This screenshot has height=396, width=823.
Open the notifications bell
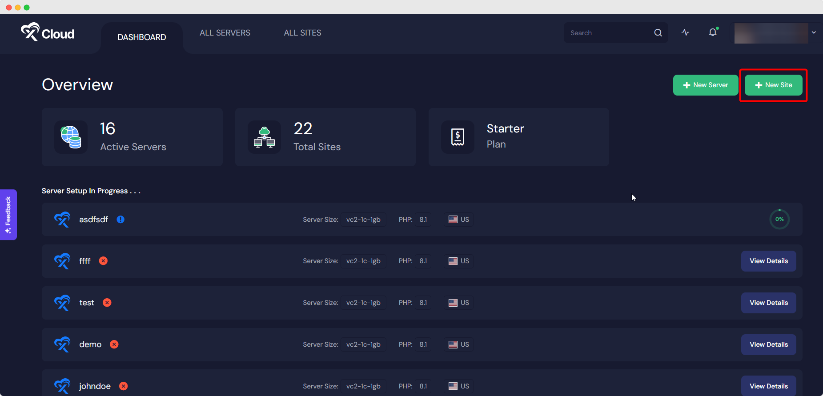point(713,32)
